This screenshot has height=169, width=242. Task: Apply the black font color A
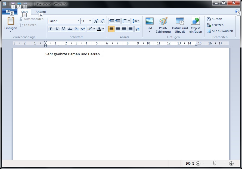[x=99, y=29]
